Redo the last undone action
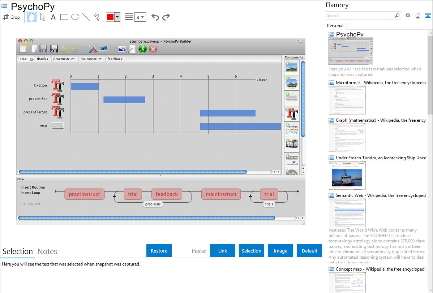Image resolution: width=433 pixels, height=293 pixels. (x=166, y=17)
